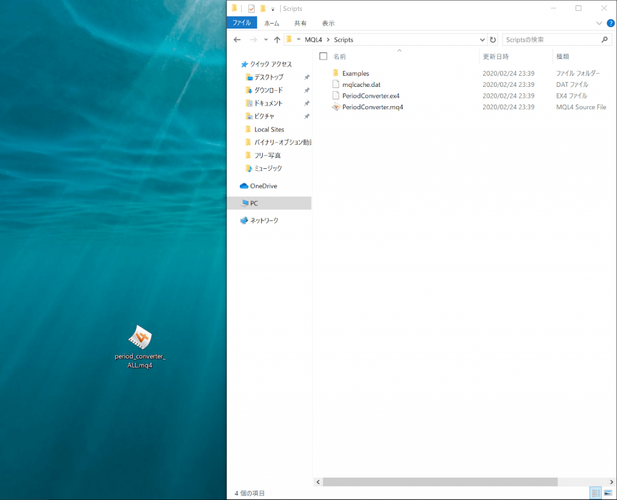Click EX4 ファイル type cell
The height and width of the screenshot is (500, 617).
(x=571, y=96)
